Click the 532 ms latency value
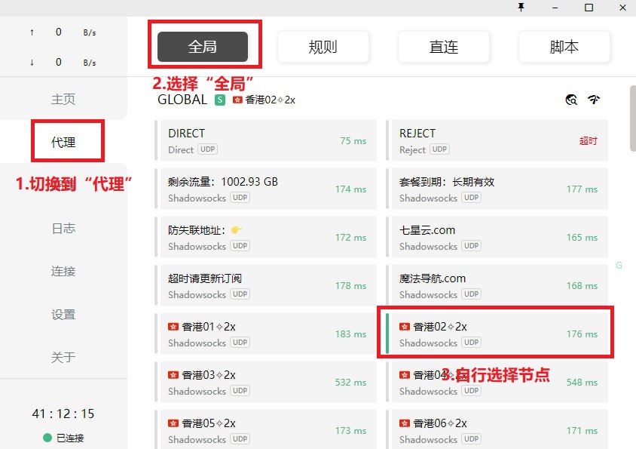The image size is (636, 449). tap(351, 383)
